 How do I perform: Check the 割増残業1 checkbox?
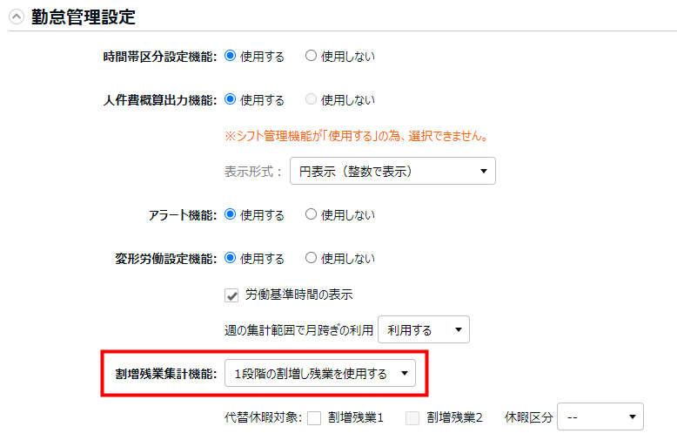314,417
